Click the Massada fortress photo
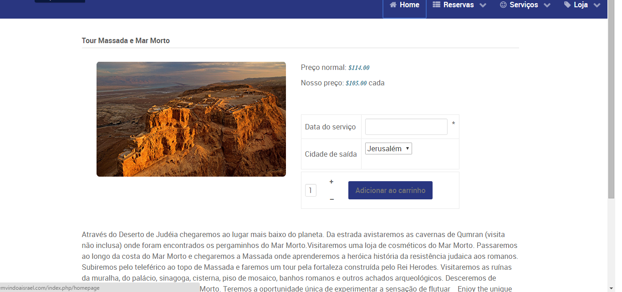Viewport: 622px width, 292px height. point(191,119)
